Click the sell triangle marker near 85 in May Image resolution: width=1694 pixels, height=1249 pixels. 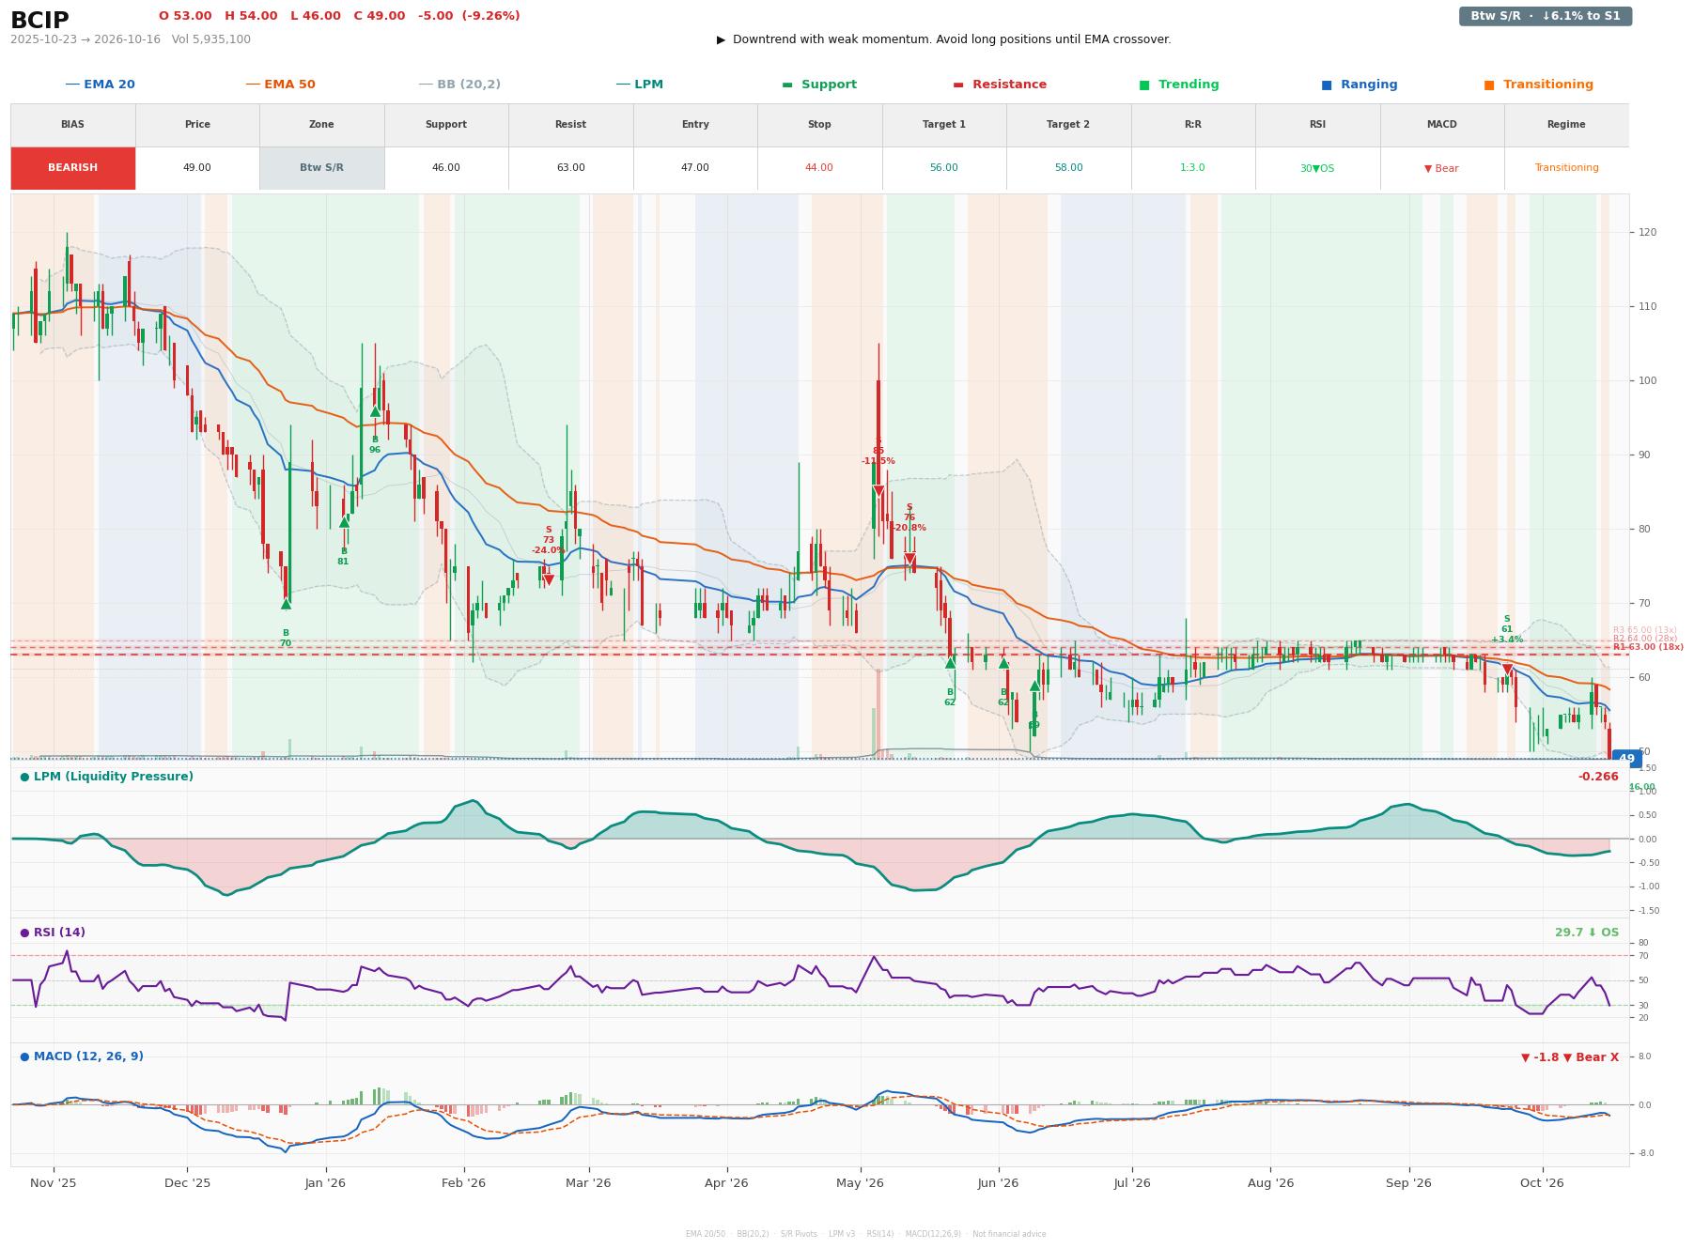[878, 491]
